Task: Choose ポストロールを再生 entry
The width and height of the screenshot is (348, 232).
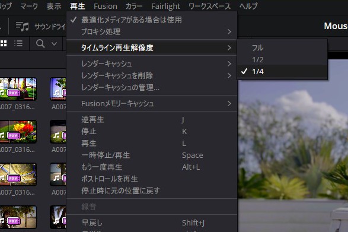Action: 152,179
